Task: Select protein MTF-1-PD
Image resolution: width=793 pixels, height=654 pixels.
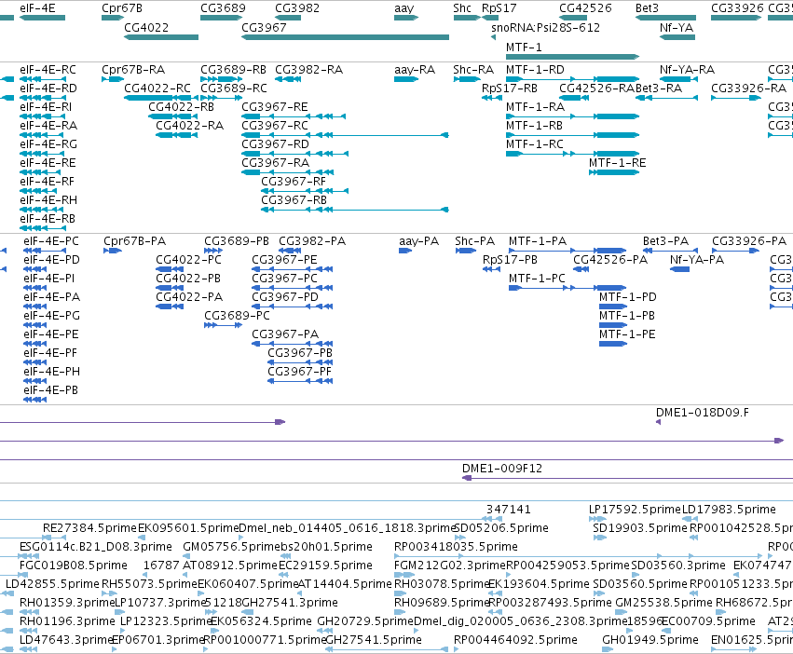Action: (x=628, y=297)
